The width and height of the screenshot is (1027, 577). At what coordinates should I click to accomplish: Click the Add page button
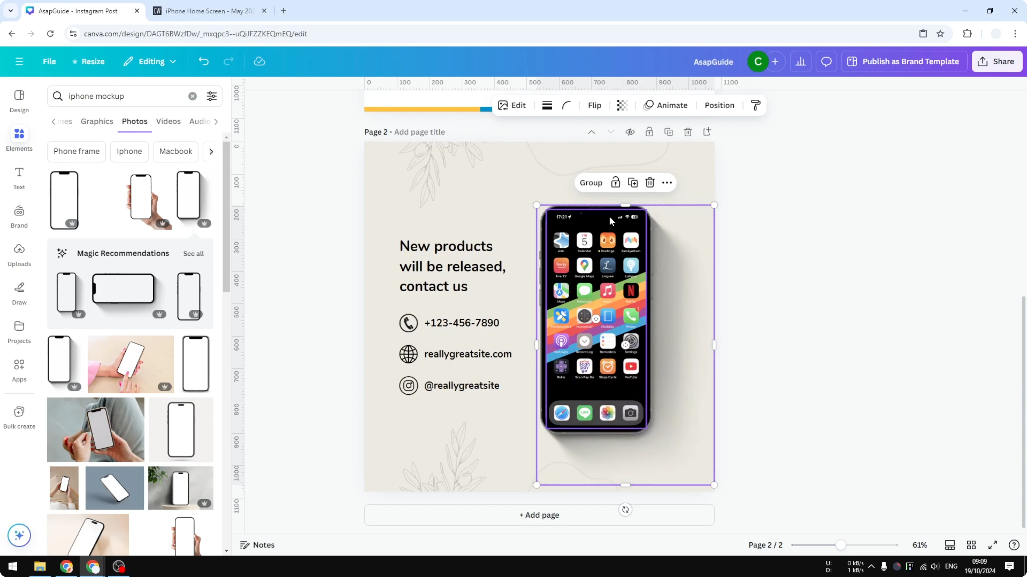pos(539,515)
